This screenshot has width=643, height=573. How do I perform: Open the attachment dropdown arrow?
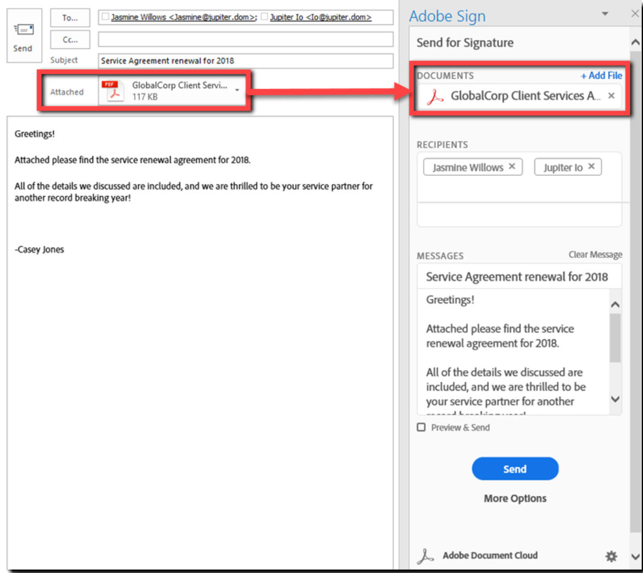coord(237,90)
